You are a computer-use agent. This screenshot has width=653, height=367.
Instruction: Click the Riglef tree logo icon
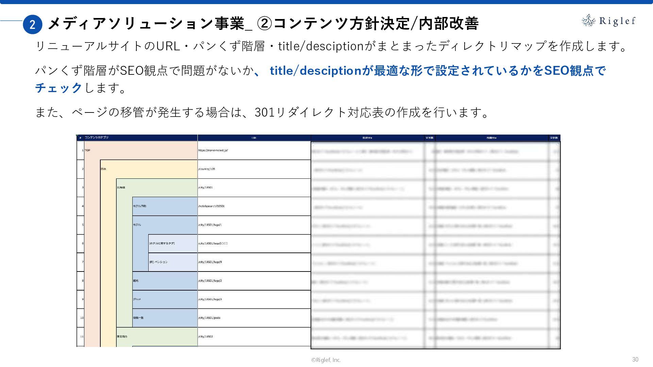(x=588, y=21)
